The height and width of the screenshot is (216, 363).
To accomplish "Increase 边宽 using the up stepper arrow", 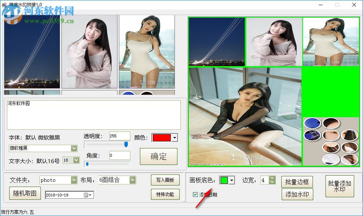I will pos(271,178).
